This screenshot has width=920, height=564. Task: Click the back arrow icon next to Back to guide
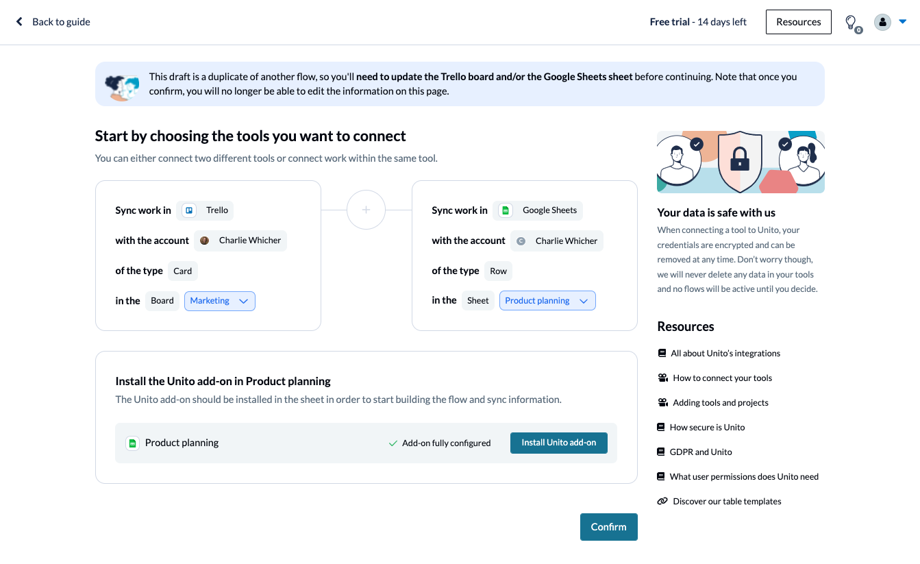point(19,22)
